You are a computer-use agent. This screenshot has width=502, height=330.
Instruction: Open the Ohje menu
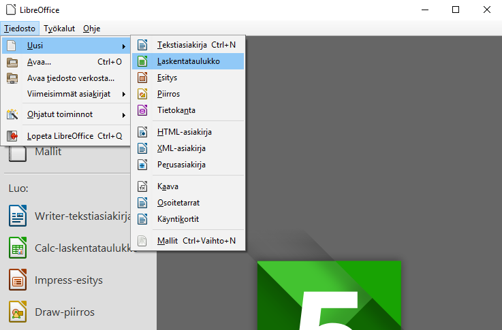pyautogui.click(x=91, y=29)
